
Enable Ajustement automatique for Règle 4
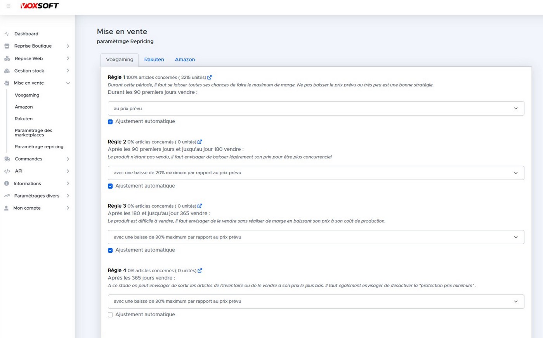[110, 315]
